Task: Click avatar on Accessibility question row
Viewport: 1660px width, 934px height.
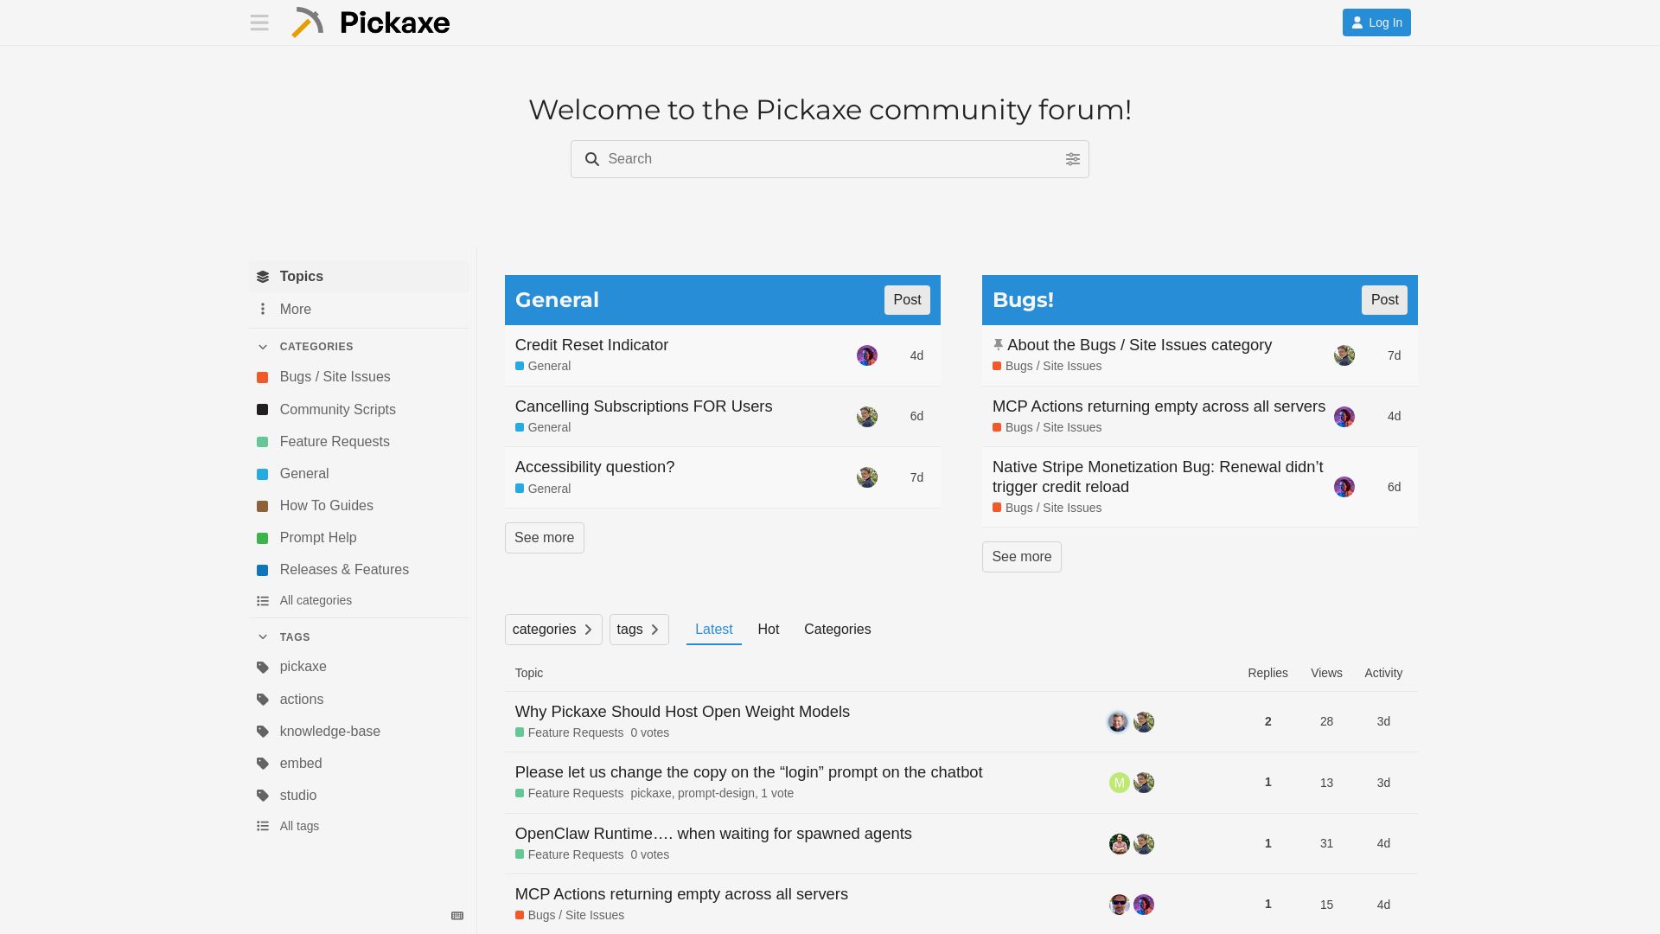Action: [x=867, y=477]
